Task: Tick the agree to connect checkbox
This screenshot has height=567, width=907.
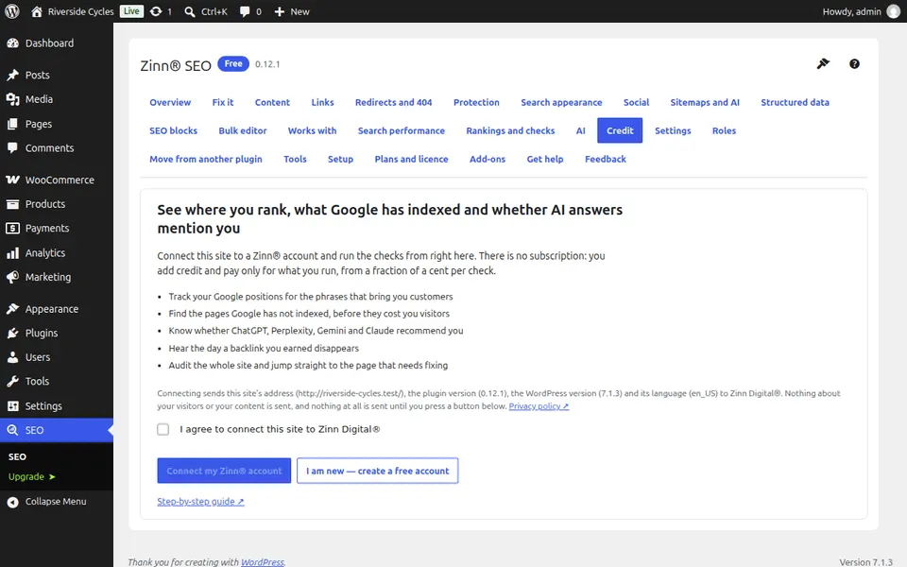Action: 163,429
